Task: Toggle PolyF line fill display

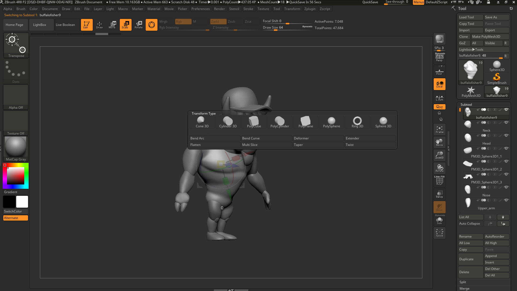Action: 439,181
